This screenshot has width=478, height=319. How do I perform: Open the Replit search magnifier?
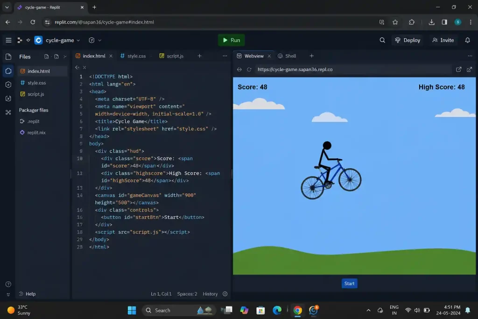tap(382, 40)
